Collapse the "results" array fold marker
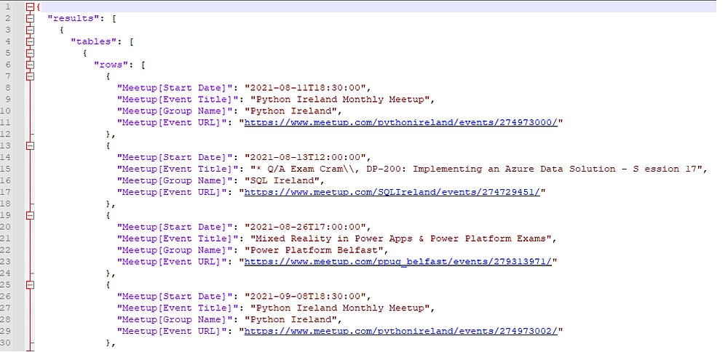 30,18
